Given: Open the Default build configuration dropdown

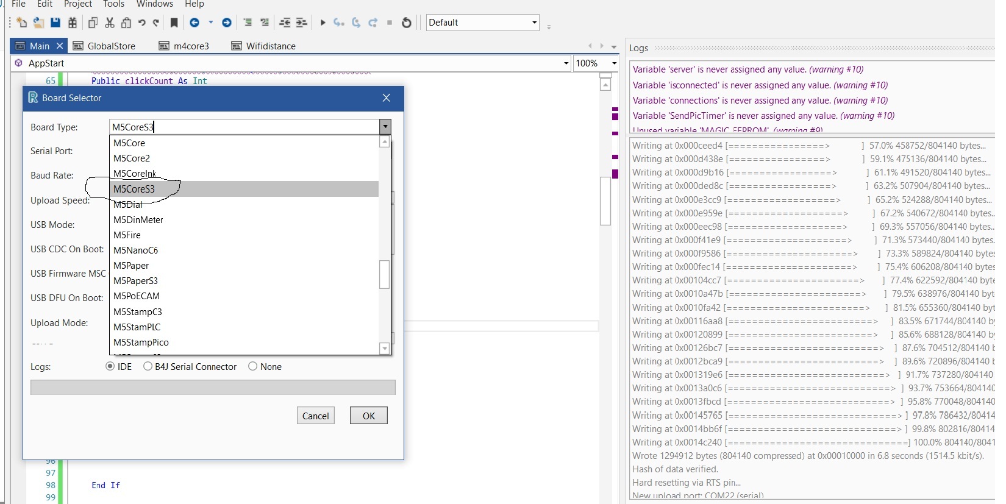Looking at the screenshot, I should point(535,23).
